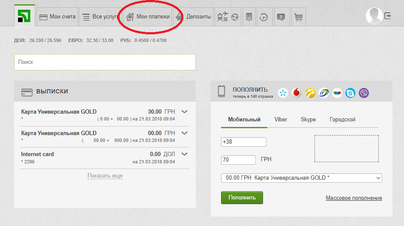The height and width of the screenshot is (226, 404).
Task: Click the Поиск search field
Action: (105, 62)
